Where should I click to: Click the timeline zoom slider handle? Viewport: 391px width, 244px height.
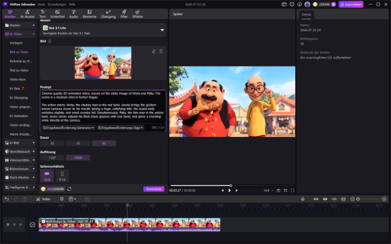click(358, 199)
